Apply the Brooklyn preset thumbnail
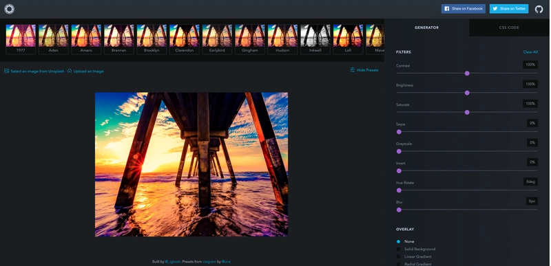Screen dimensions: 551x266 tap(152, 39)
